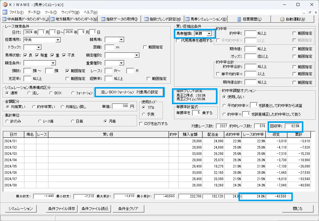Expand the 馬券種類 dropdown showing 単勝

[x=209, y=34]
